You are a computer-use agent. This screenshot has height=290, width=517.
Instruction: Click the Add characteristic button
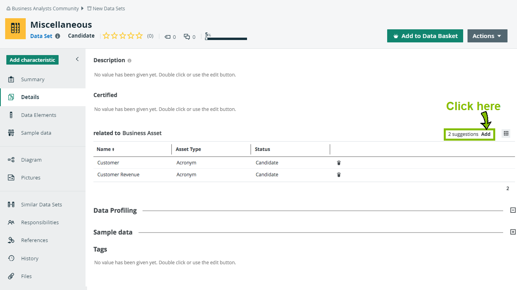pyautogui.click(x=32, y=60)
